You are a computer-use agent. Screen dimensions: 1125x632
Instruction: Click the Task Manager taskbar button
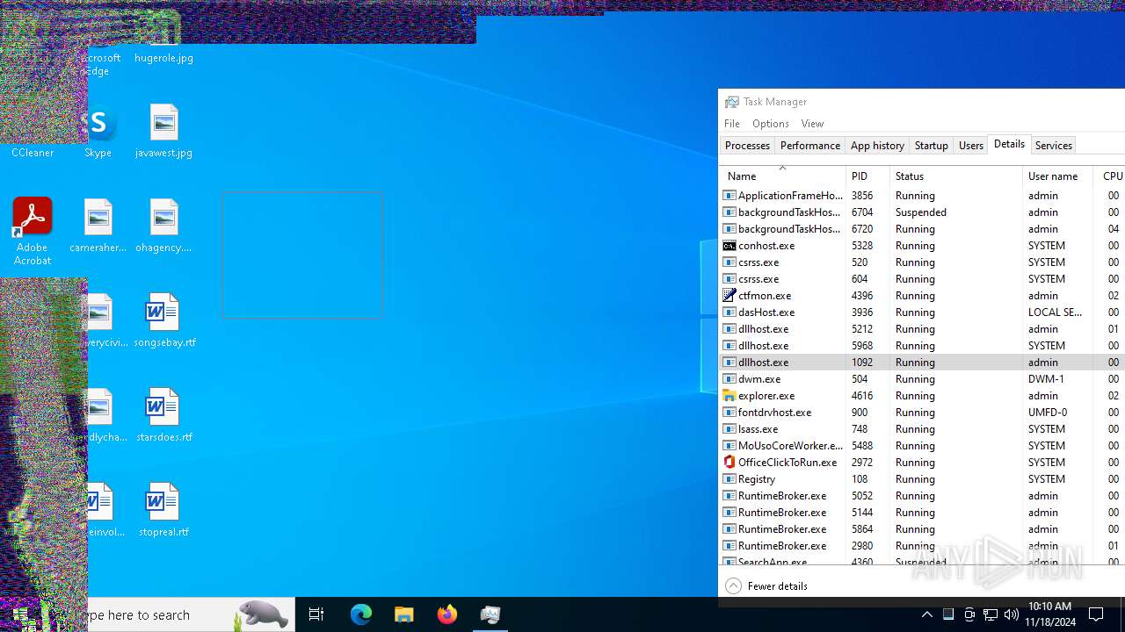[490, 614]
